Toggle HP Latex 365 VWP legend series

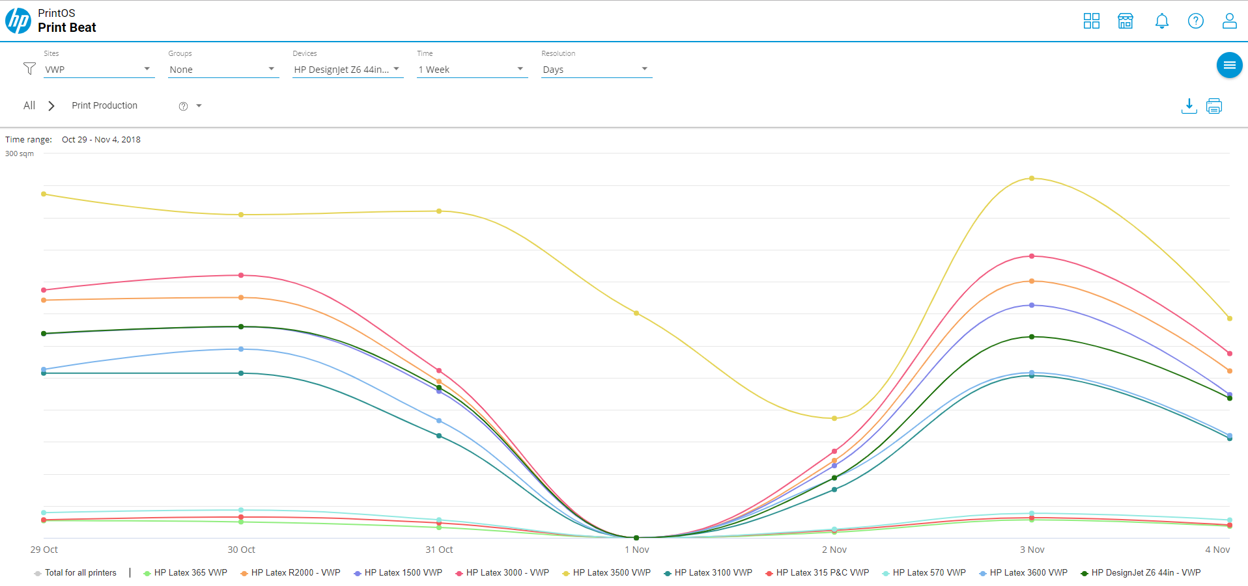(x=185, y=573)
